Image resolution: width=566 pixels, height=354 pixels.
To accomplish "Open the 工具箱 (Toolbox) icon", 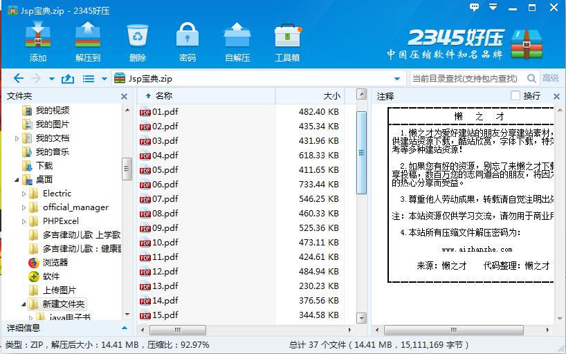I will tap(287, 35).
